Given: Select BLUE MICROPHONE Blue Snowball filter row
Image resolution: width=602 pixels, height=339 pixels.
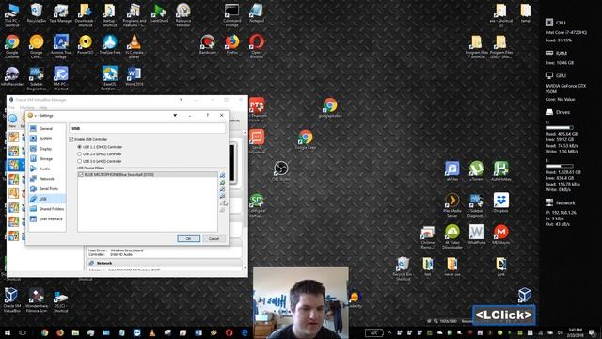Looking at the screenshot, I should (x=148, y=174).
